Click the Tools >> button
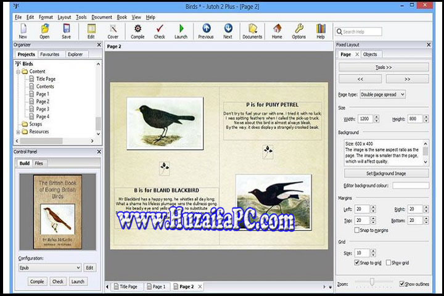444x296 pixels. tap(384, 67)
